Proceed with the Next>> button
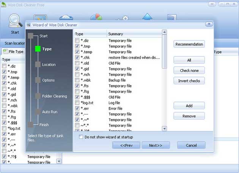Image resolution: width=239 pixels, height=173 pixels. tap(156, 145)
